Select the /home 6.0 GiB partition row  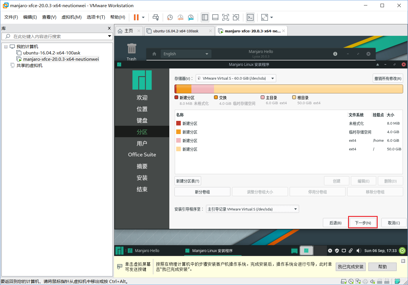click(288, 141)
